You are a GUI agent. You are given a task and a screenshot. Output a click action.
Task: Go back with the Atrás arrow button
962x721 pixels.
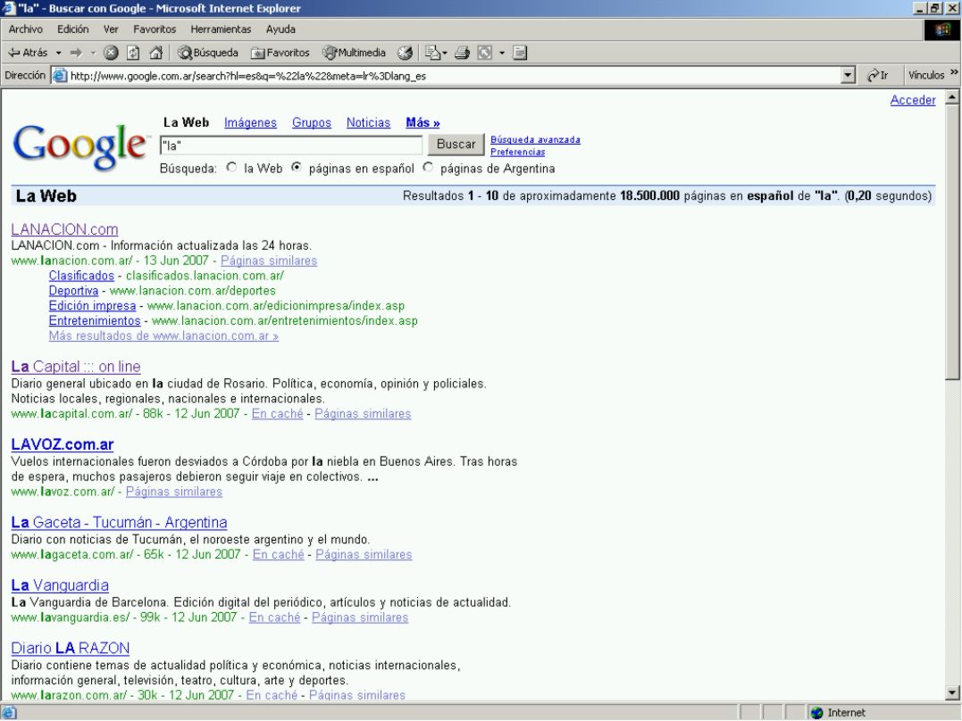[27, 53]
